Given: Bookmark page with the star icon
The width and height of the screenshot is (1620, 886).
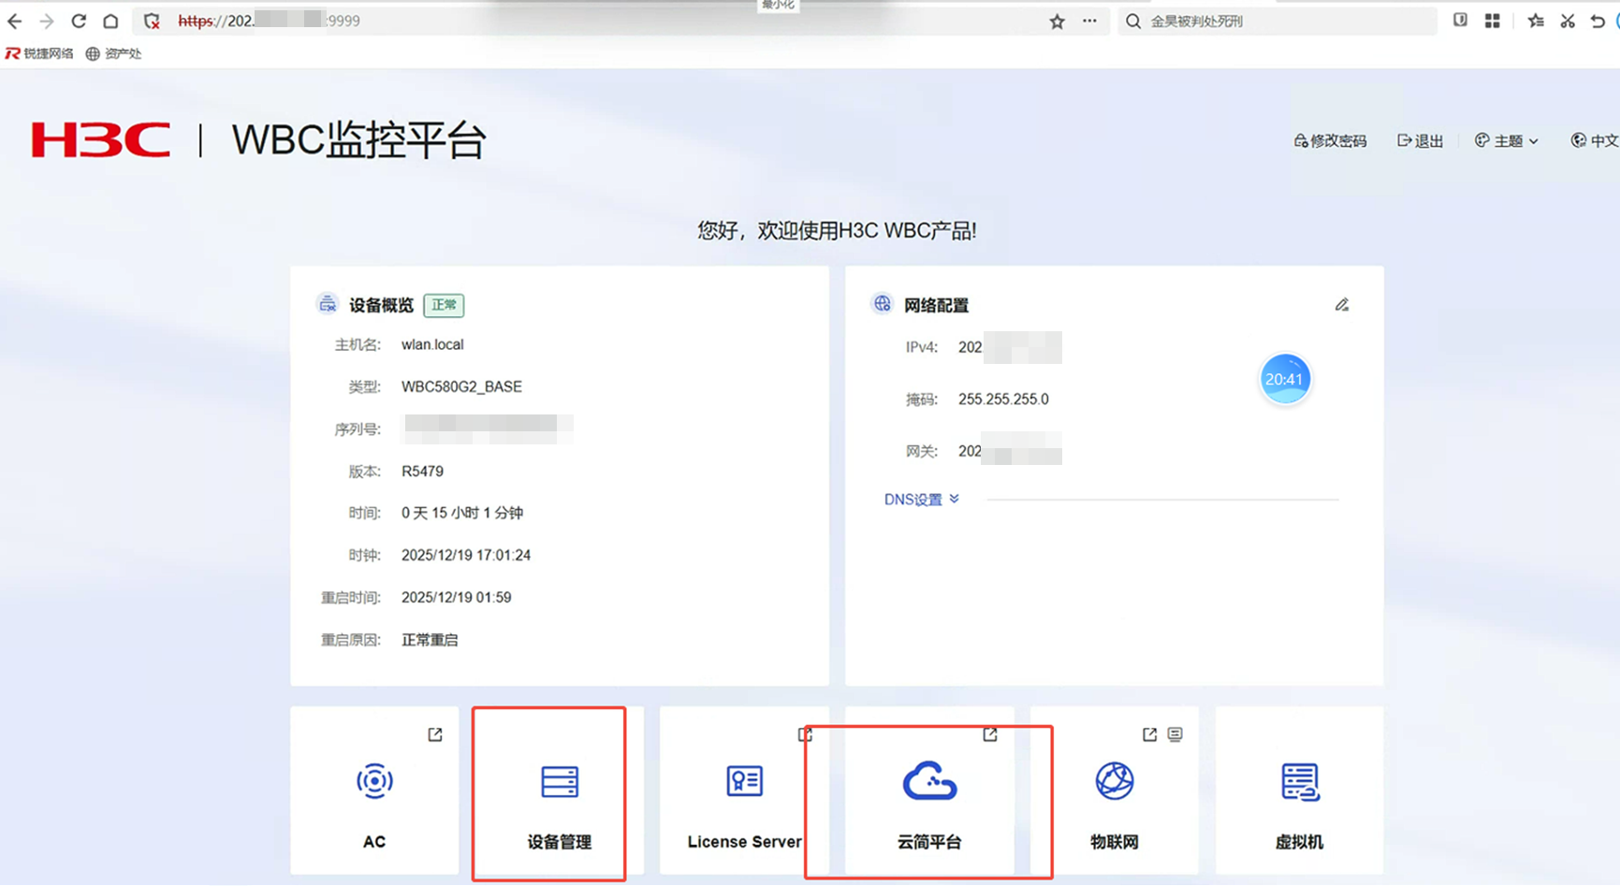Looking at the screenshot, I should pyautogui.click(x=1057, y=21).
